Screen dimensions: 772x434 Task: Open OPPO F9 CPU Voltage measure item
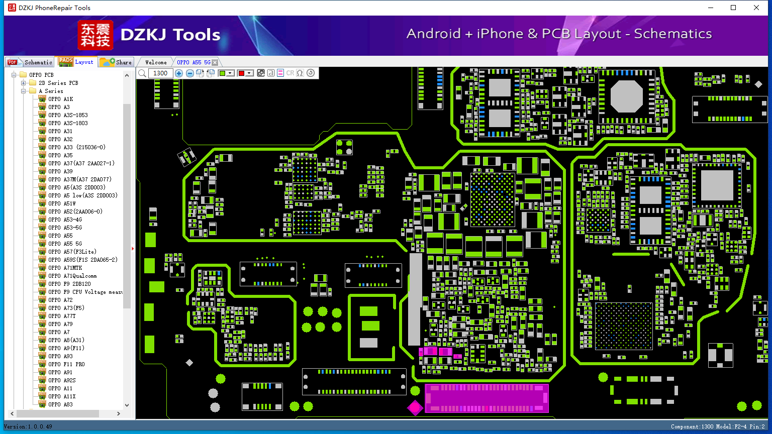[x=85, y=292]
